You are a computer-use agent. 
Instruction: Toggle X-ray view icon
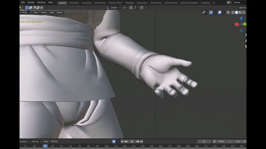[x=228, y=12]
